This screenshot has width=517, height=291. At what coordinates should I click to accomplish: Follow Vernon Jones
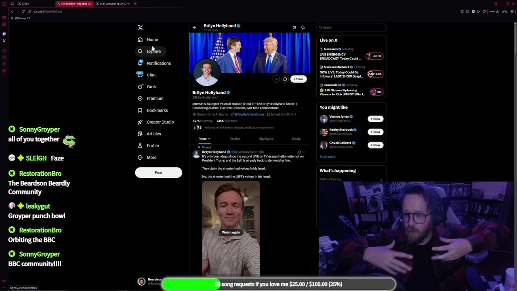[x=376, y=119]
